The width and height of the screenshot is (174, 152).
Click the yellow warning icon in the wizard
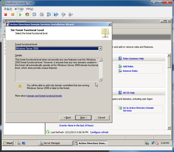click(20, 86)
